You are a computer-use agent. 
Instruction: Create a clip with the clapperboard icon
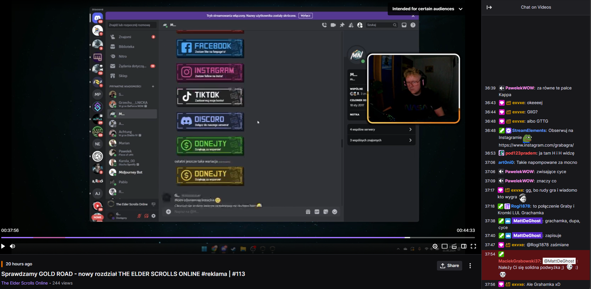454,246
